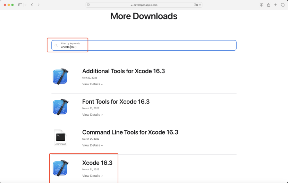This screenshot has height=183, width=288.
Task: Open the sidebar options dropdown arrow
Action: pyautogui.click(x=26, y=5)
